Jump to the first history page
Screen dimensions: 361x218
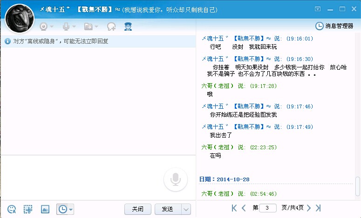click(x=234, y=208)
